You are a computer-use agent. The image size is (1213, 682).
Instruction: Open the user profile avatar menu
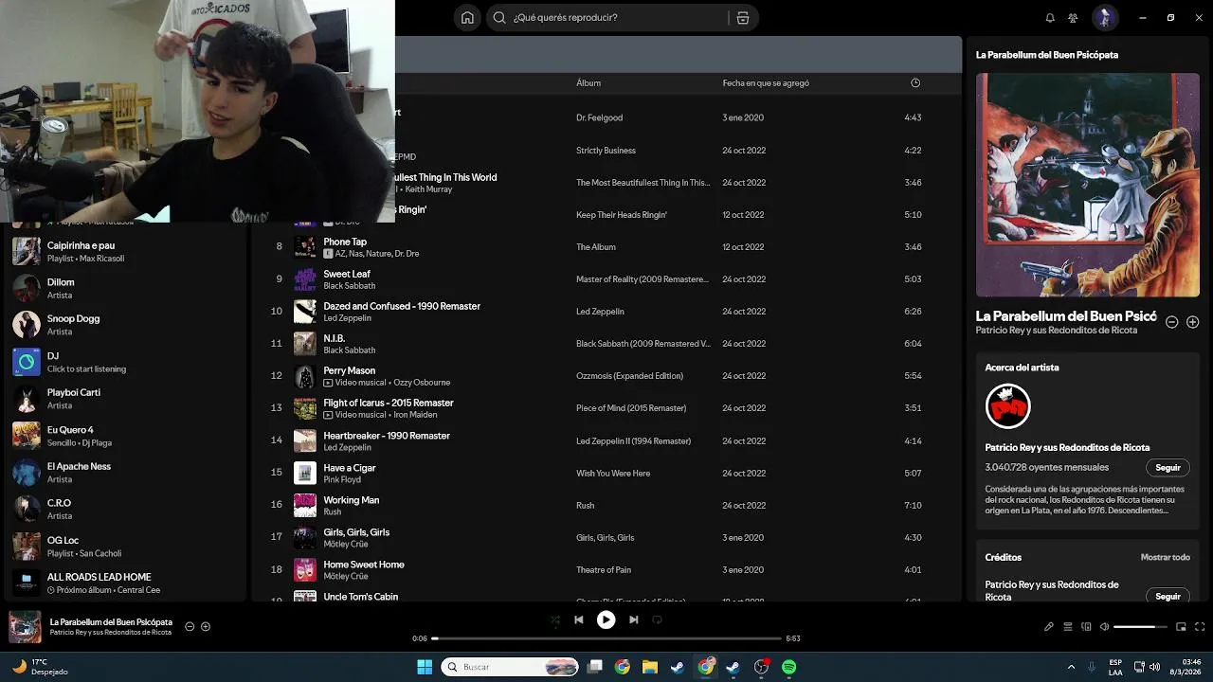coord(1105,17)
